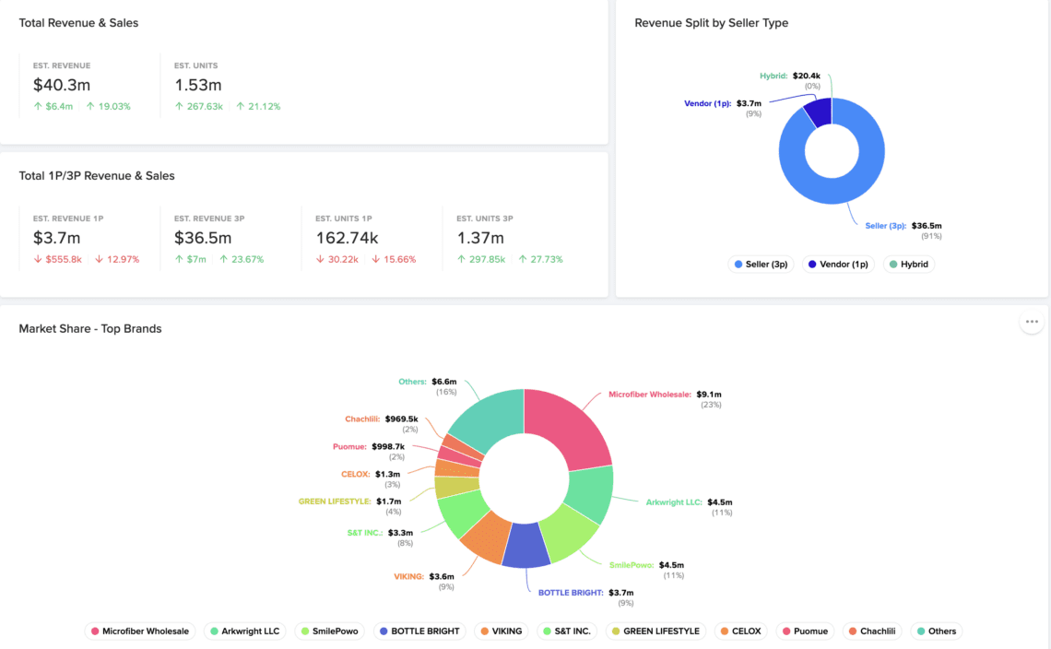Open the Total Revenue & Sales card title
The height and width of the screenshot is (649, 1051).
click(x=77, y=22)
